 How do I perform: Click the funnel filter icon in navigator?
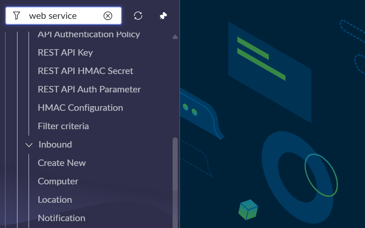(17, 16)
